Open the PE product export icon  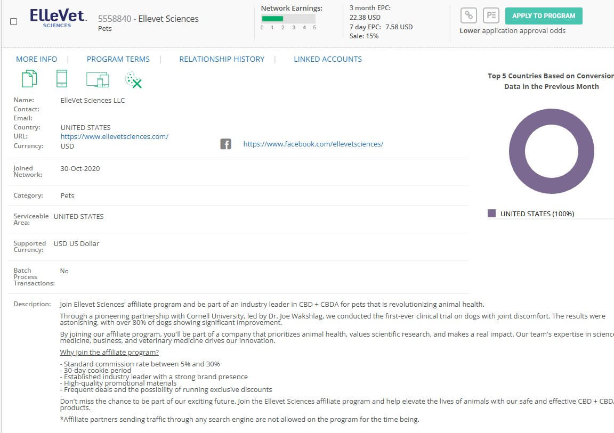[491, 15]
